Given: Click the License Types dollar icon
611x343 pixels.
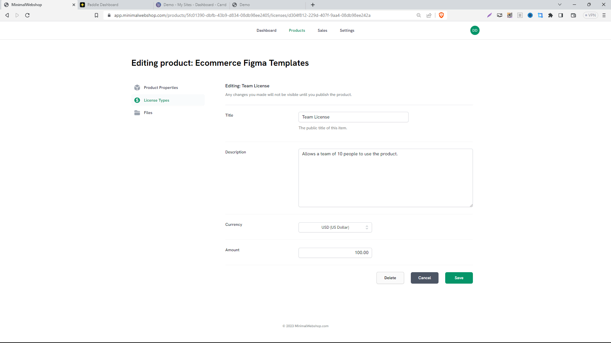Looking at the screenshot, I should tap(137, 100).
